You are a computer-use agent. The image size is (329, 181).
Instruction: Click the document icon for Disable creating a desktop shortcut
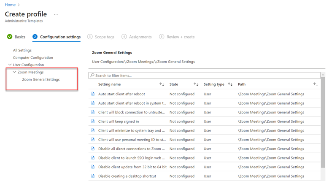(x=93, y=176)
